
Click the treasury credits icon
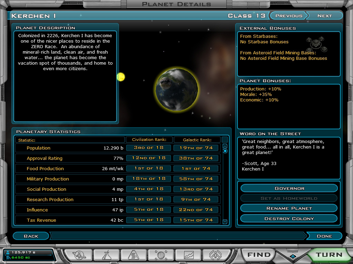pyautogui.click(x=8, y=257)
